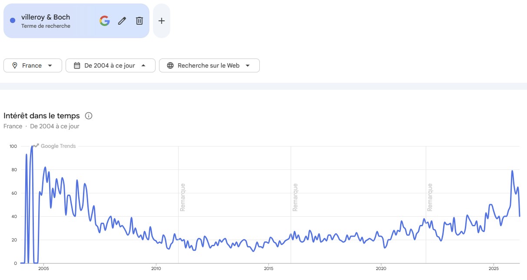Click the Remarque marker near 2022
This screenshot has width=527, height=280.
pos(430,197)
